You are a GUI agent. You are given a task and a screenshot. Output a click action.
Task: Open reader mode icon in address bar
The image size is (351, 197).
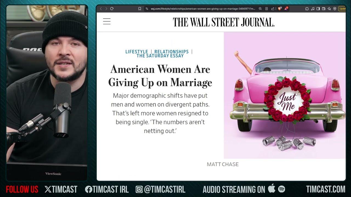267,9
